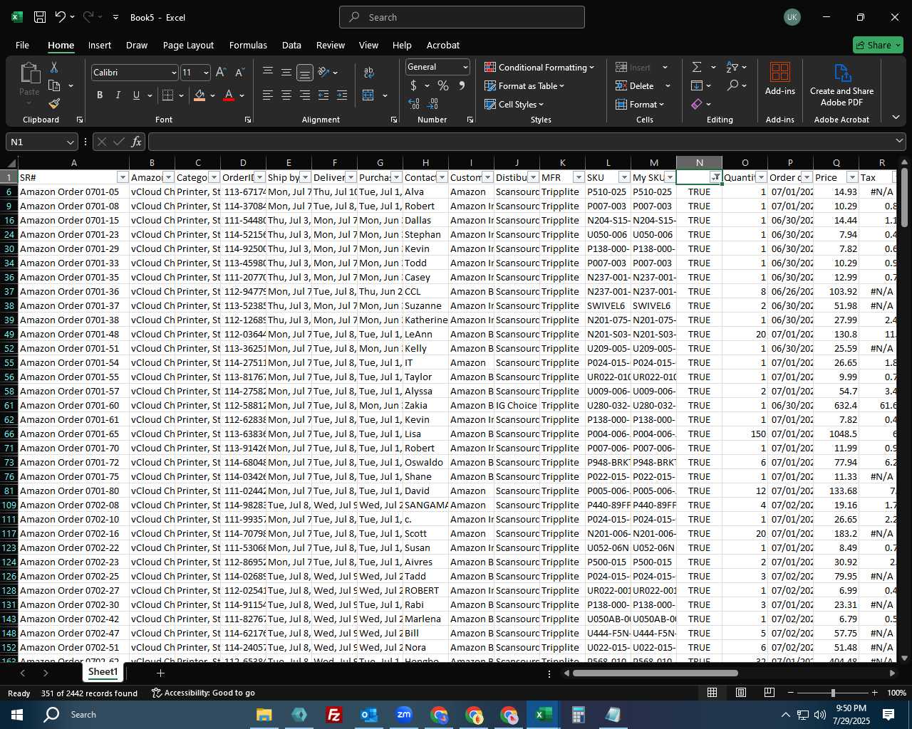Image resolution: width=912 pixels, height=729 pixels.
Task: Click the Cut scissors icon
Action: coord(54,68)
